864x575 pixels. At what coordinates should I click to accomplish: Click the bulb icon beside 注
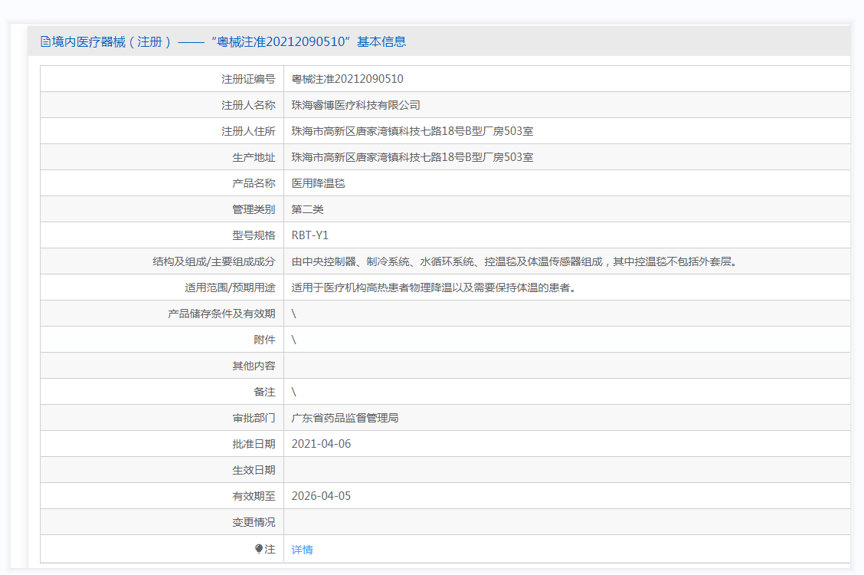259,549
